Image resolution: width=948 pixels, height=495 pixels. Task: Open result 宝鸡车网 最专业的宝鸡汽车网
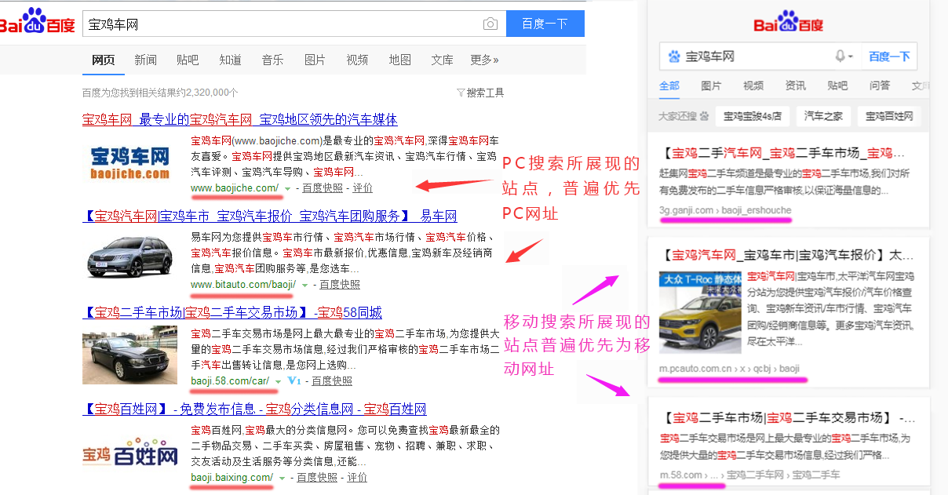(x=239, y=120)
